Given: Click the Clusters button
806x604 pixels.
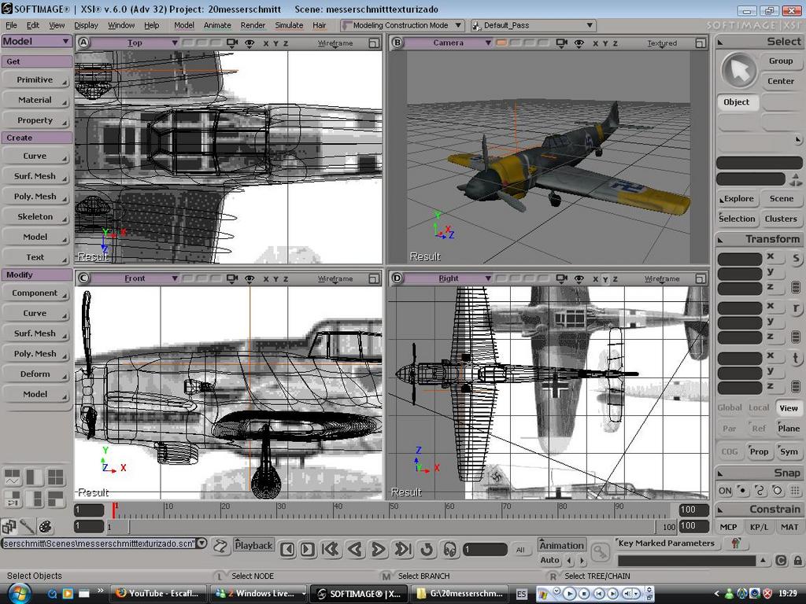Looking at the screenshot, I should pyautogui.click(x=781, y=219).
